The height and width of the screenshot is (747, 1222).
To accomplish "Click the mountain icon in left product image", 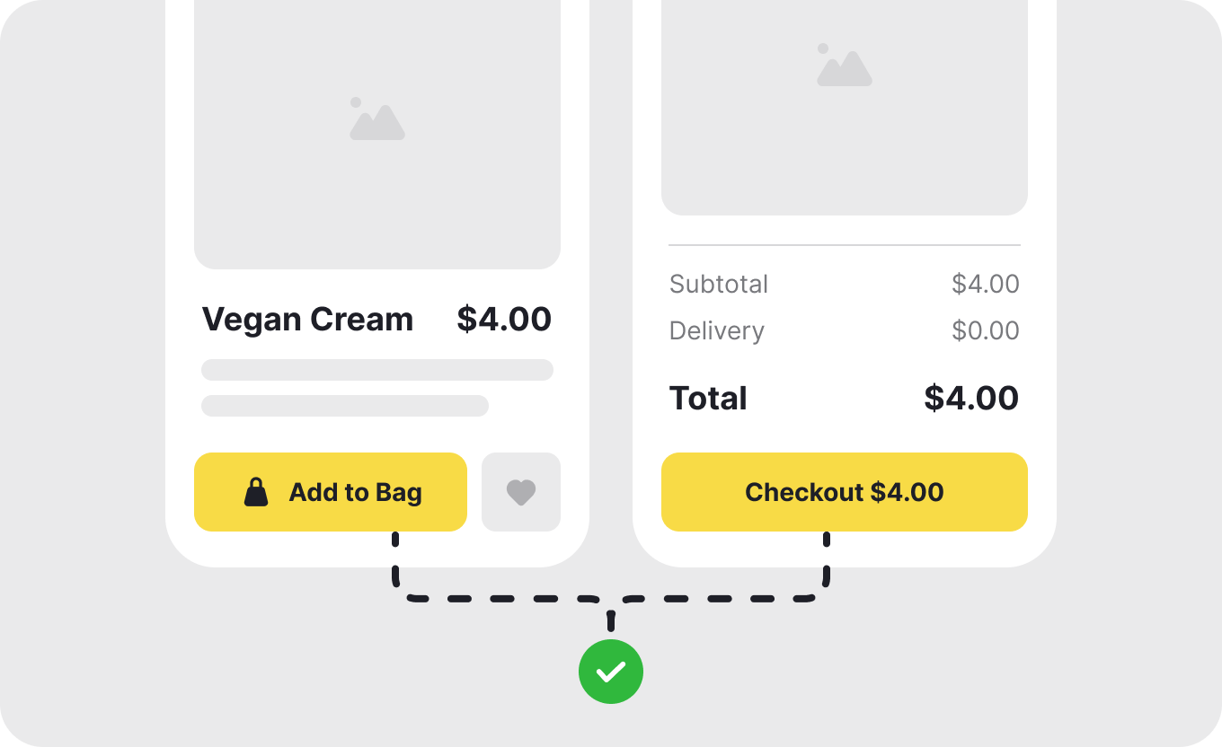I will point(377,120).
